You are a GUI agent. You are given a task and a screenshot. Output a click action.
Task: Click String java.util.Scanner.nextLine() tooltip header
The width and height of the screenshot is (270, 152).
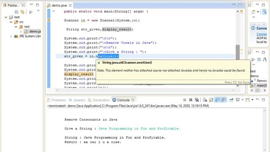(127, 62)
